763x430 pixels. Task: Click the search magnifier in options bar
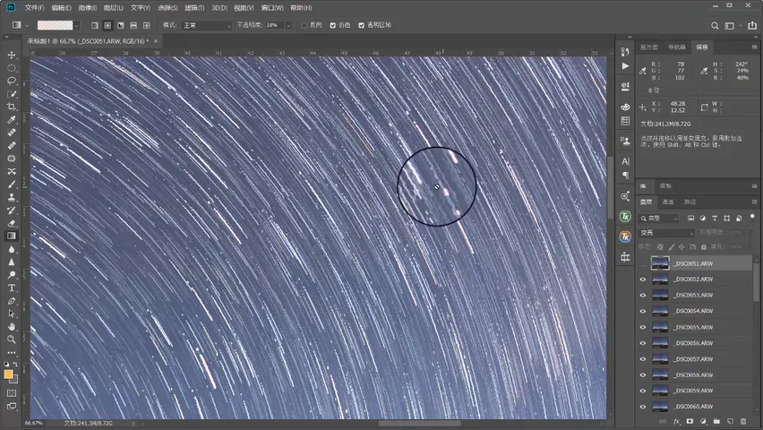(715, 26)
